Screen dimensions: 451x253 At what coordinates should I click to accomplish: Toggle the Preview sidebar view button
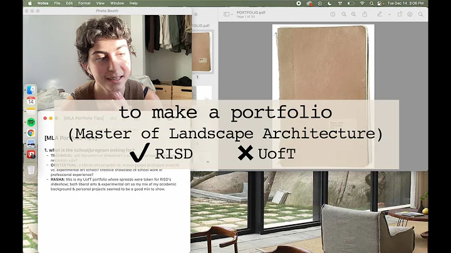pyautogui.click(x=226, y=14)
